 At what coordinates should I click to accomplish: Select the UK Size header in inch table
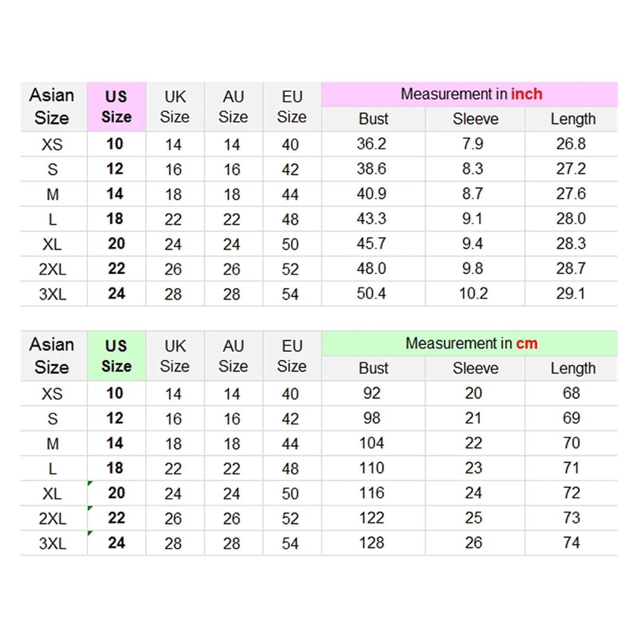pyautogui.click(x=175, y=106)
